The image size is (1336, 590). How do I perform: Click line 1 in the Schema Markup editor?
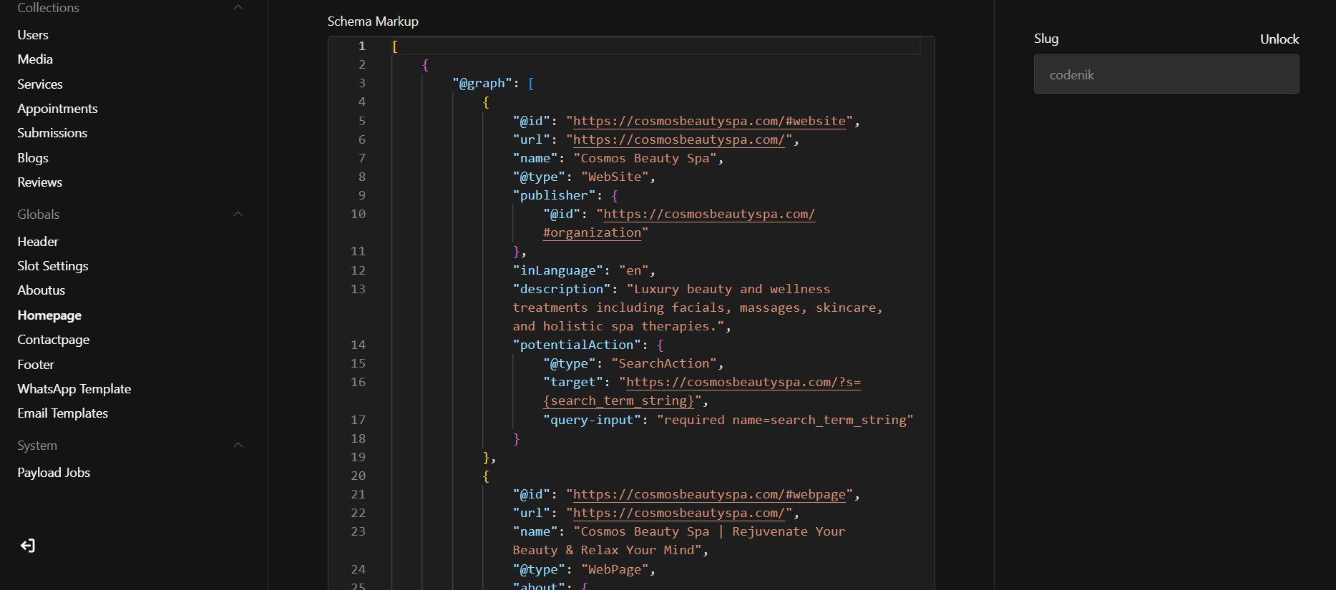(x=644, y=46)
